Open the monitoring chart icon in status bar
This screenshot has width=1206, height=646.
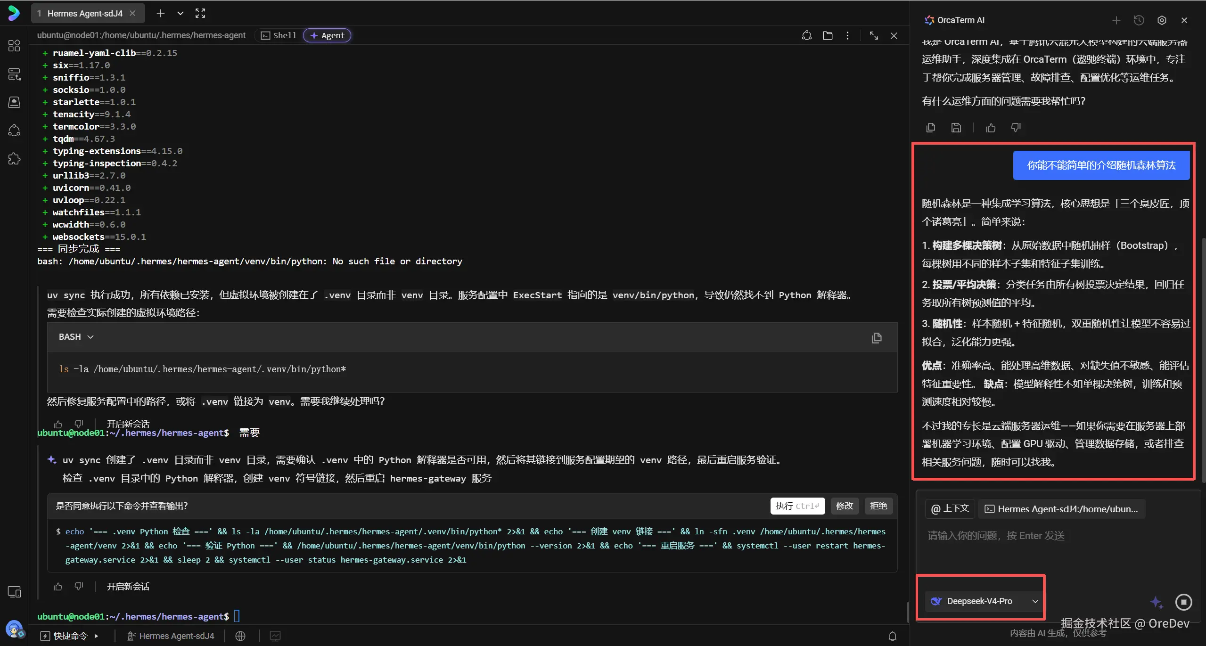(x=275, y=636)
